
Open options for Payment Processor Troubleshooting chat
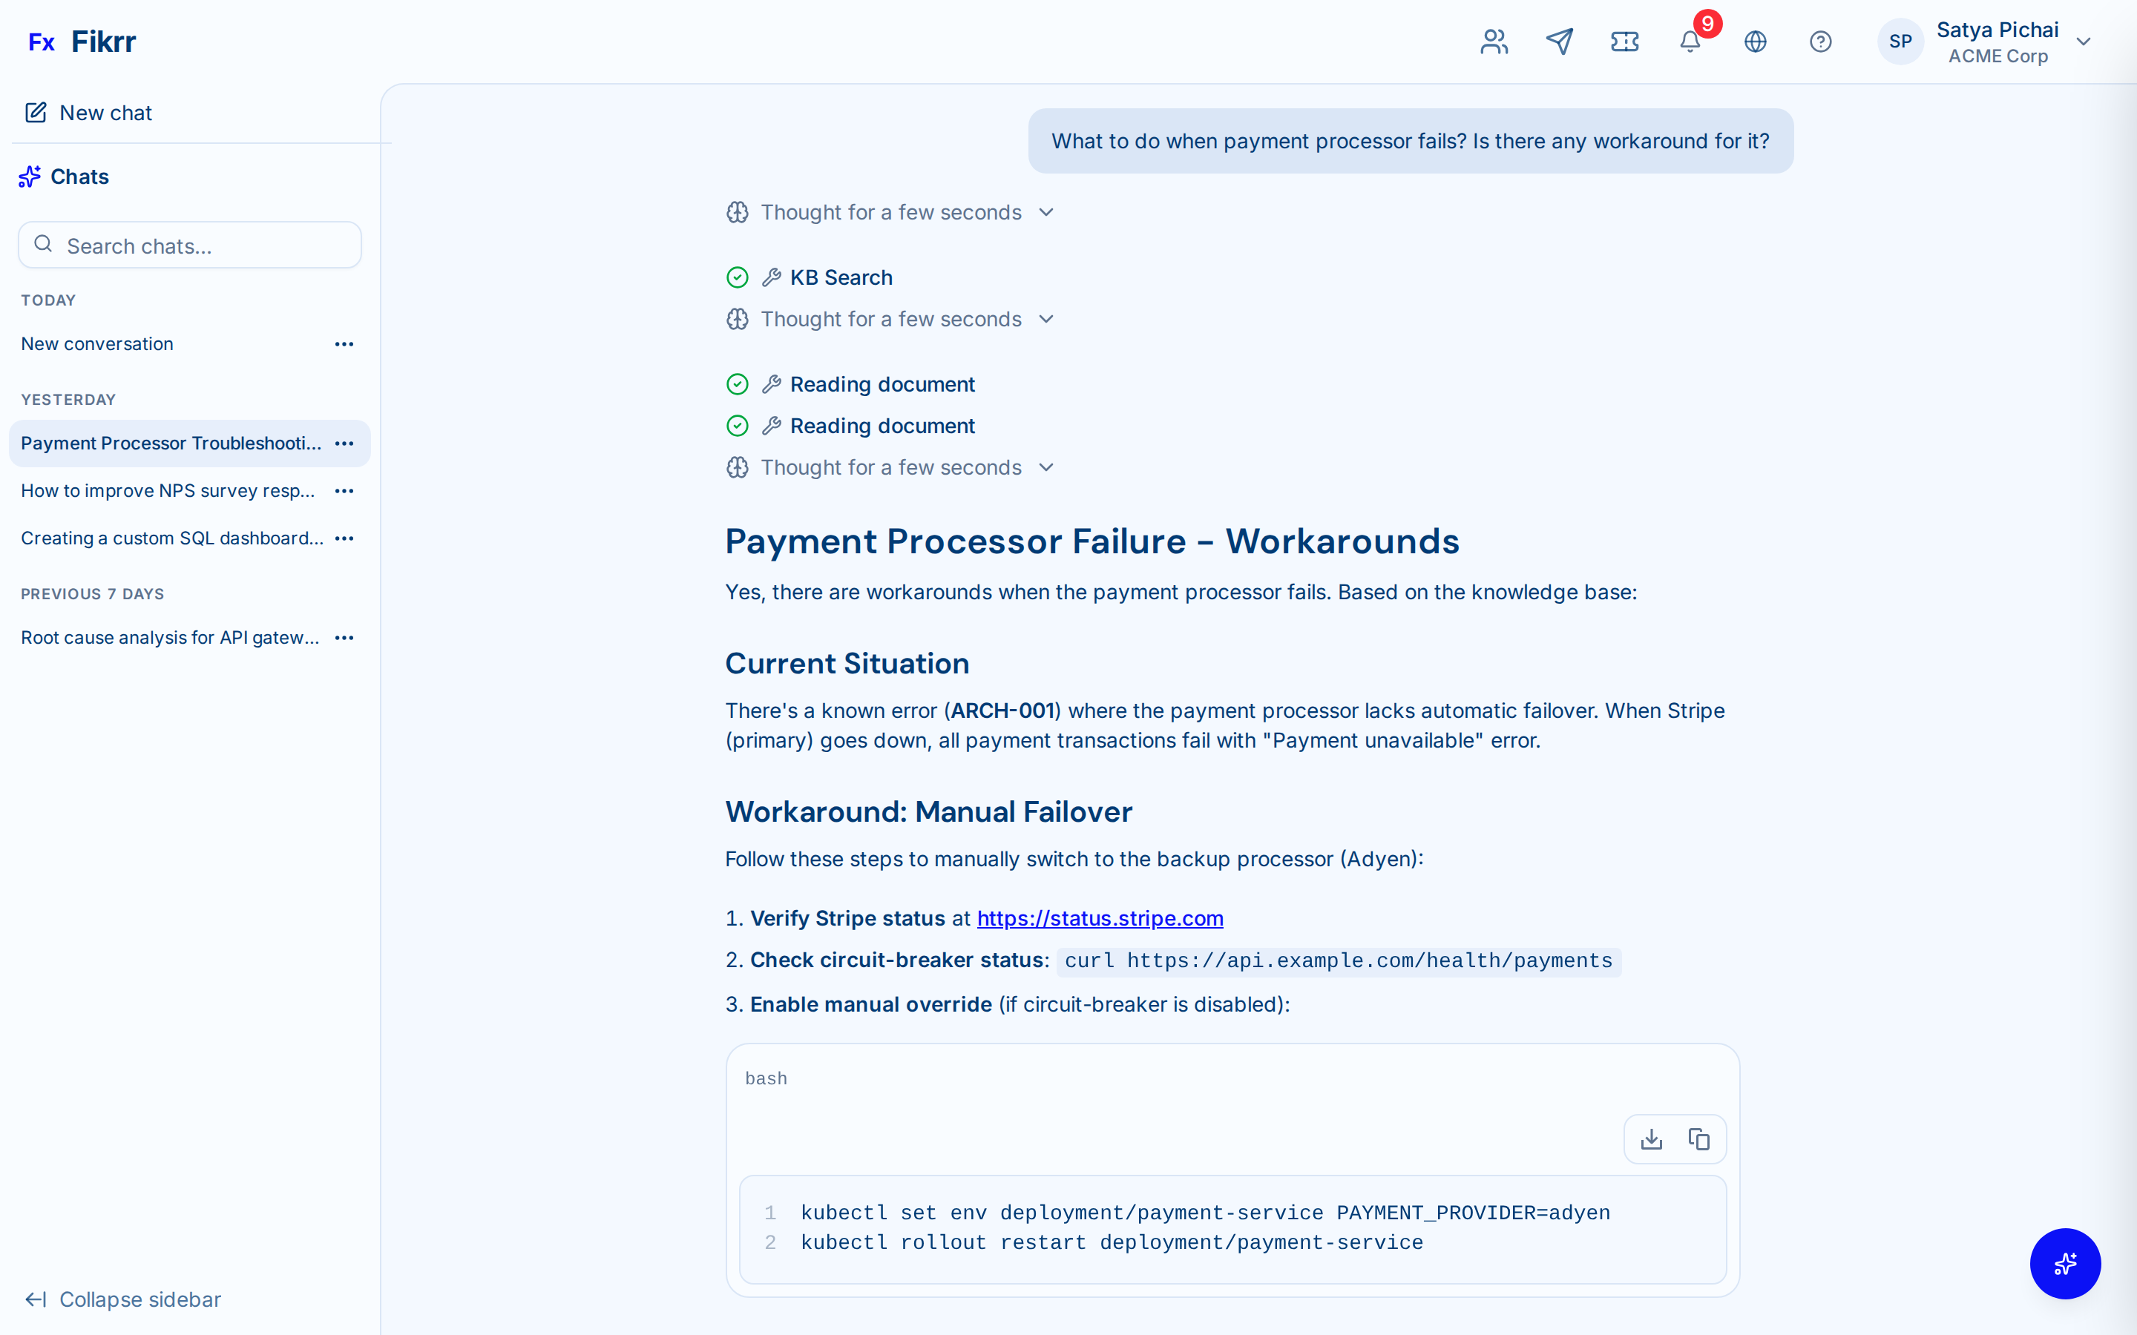(344, 444)
